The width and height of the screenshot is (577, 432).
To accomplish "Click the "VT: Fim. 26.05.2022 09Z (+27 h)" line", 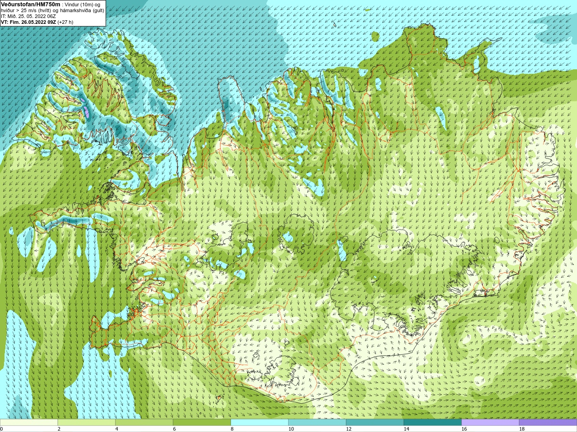I will pyautogui.click(x=37, y=22).
